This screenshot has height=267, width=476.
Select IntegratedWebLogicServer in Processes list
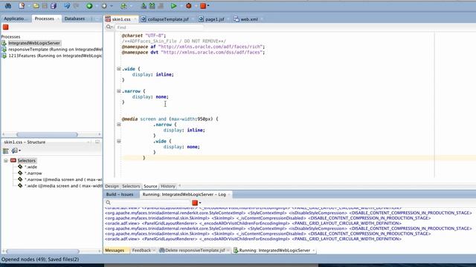[34, 43]
